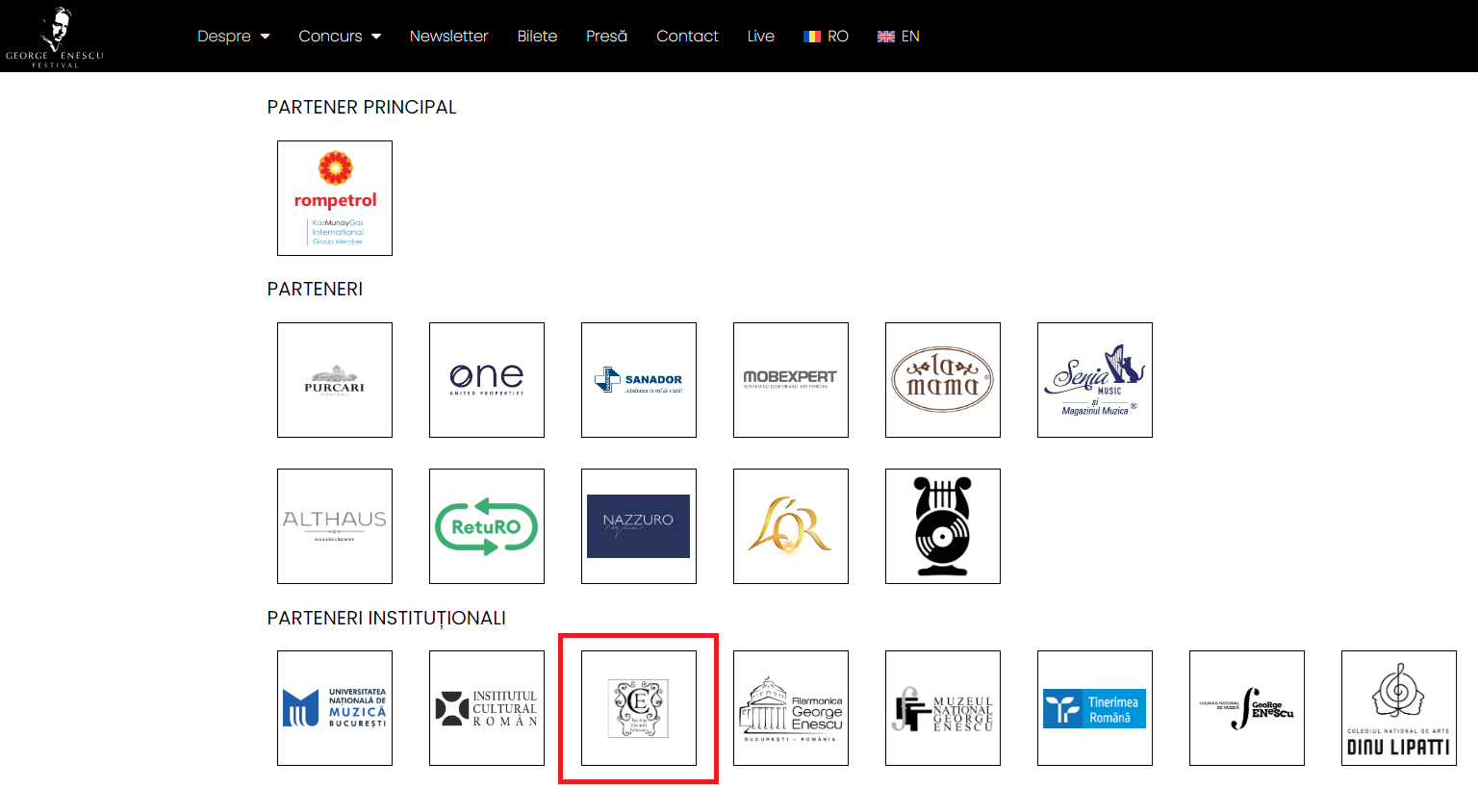Viewport: 1478px width, 788px height.
Task: Open the Rompetrol partner logo
Action: coord(335,198)
